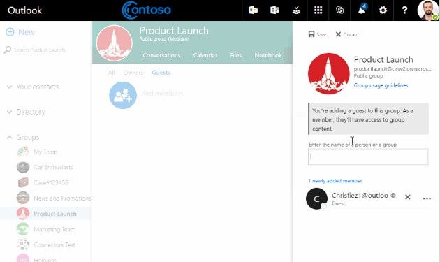Open the Case#123456 group
Screen dimensions: 440x262
pyautogui.click(x=43, y=182)
